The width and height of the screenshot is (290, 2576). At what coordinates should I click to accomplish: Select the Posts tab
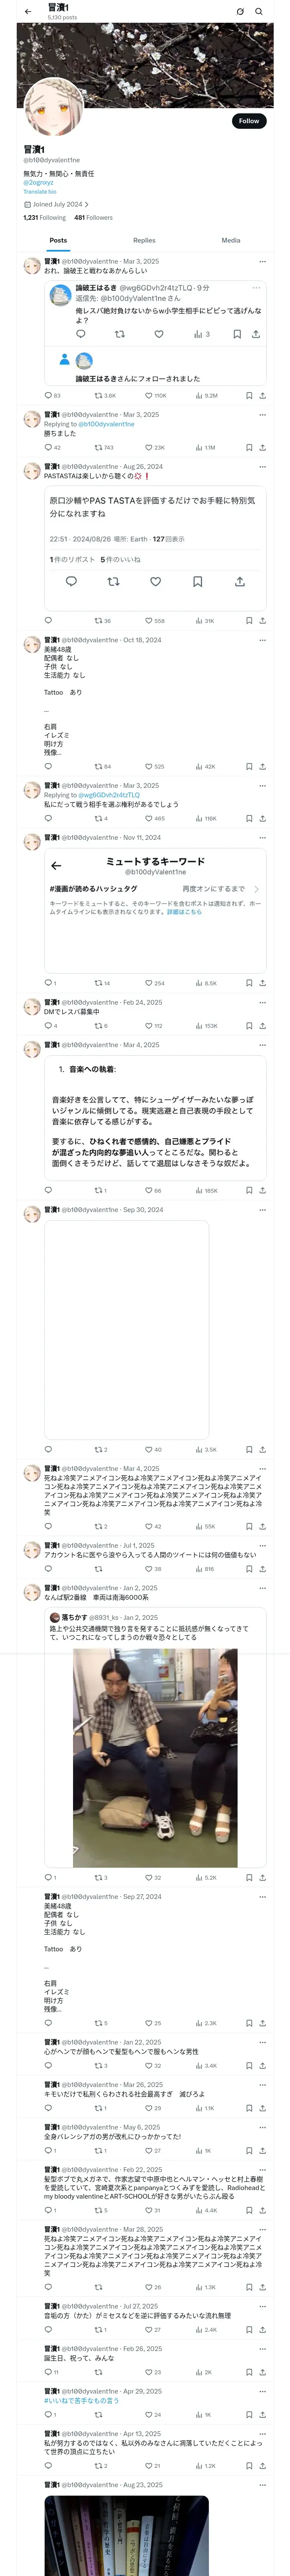coord(59,240)
